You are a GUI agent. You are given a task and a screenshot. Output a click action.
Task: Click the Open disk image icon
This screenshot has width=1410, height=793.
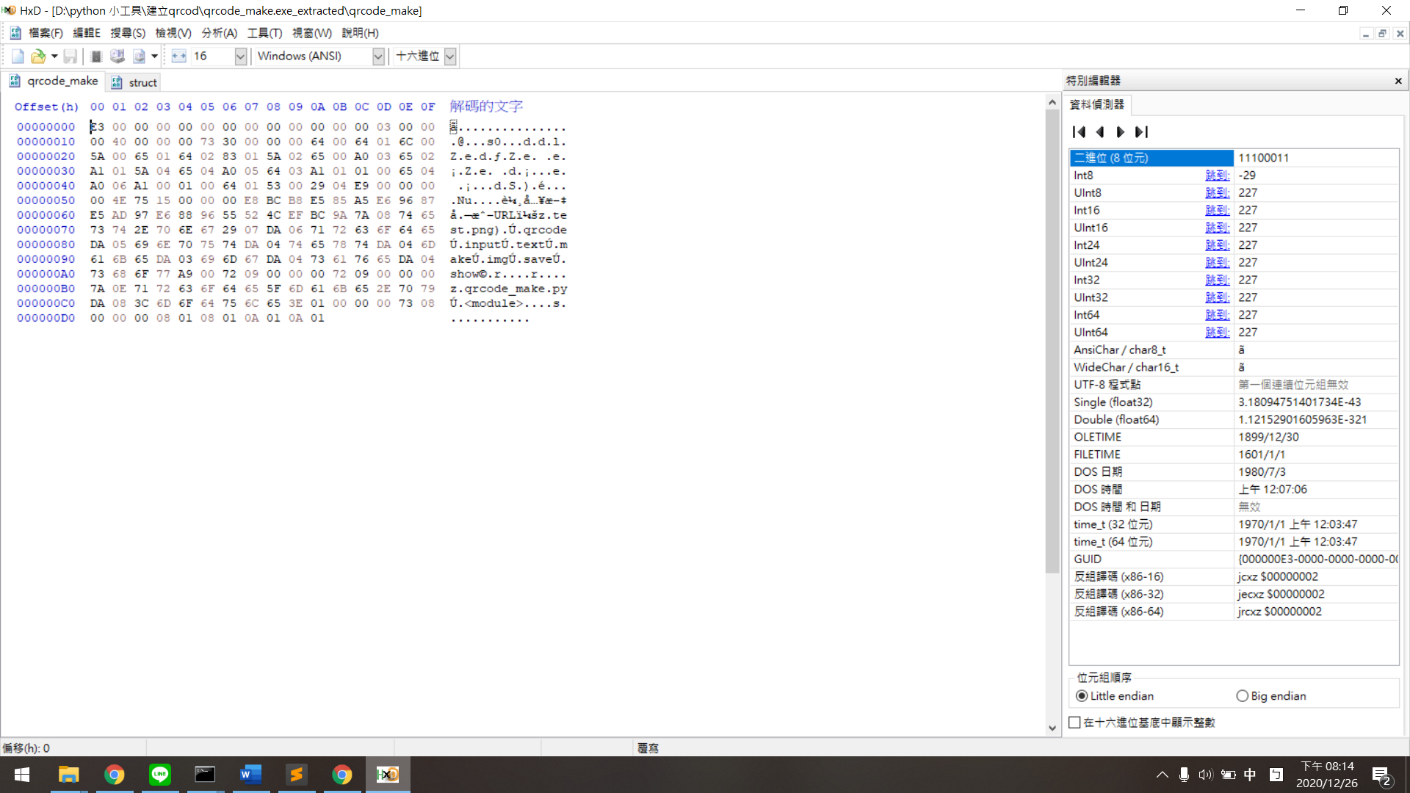[x=139, y=57]
